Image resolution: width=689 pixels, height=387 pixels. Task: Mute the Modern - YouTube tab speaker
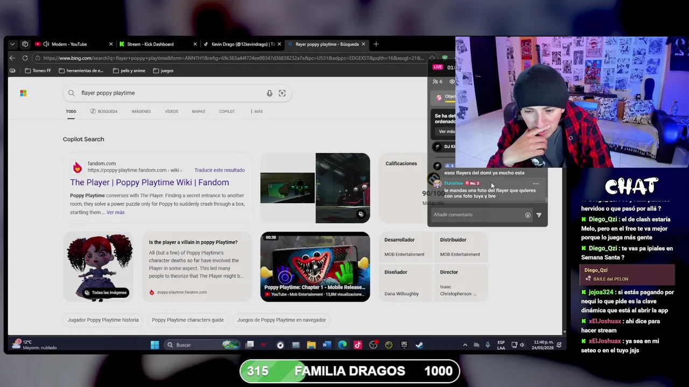click(x=46, y=44)
